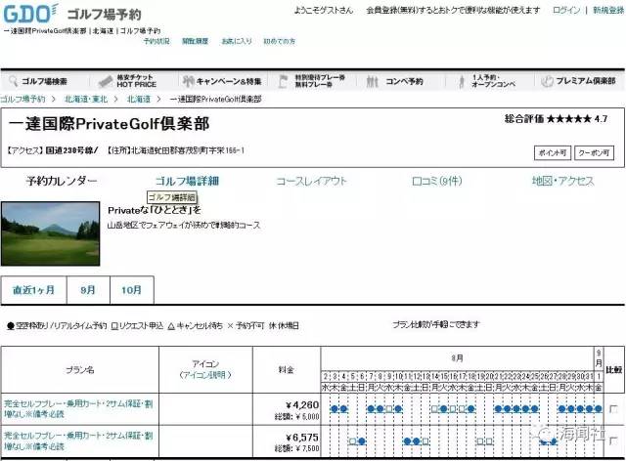626x461 pixels.
Task: Open キャンペーン&特集 navigation item
Action: point(227,81)
